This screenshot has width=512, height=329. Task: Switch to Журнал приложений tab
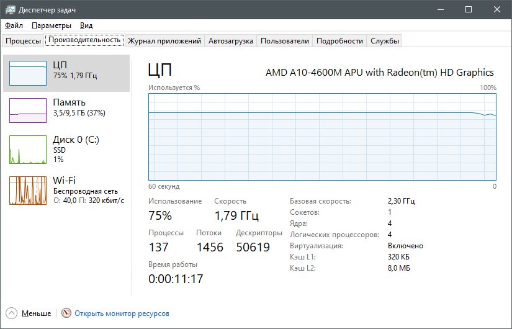pos(164,41)
